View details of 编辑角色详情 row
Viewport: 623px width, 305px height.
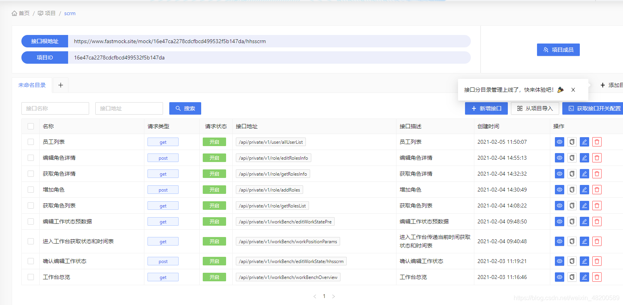click(x=559, y=158)
